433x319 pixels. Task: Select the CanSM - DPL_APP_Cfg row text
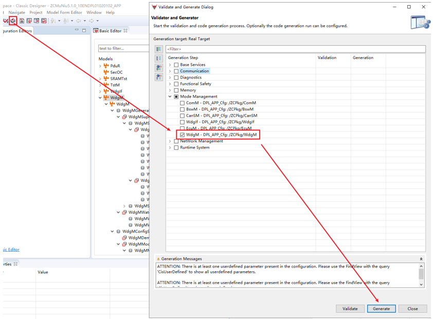tap(222, 116)
